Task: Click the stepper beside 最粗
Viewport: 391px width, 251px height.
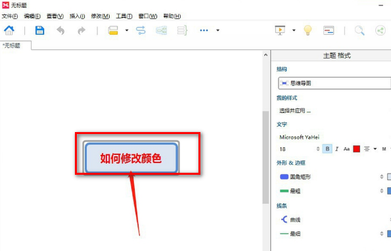Action: tap(382, 191)
